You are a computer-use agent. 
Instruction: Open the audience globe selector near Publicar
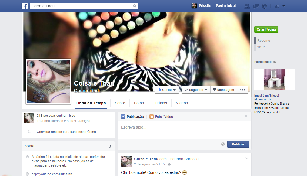(x=223, y=144)
